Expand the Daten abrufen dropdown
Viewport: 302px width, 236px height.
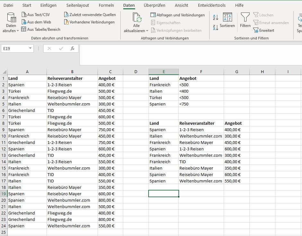11,31
